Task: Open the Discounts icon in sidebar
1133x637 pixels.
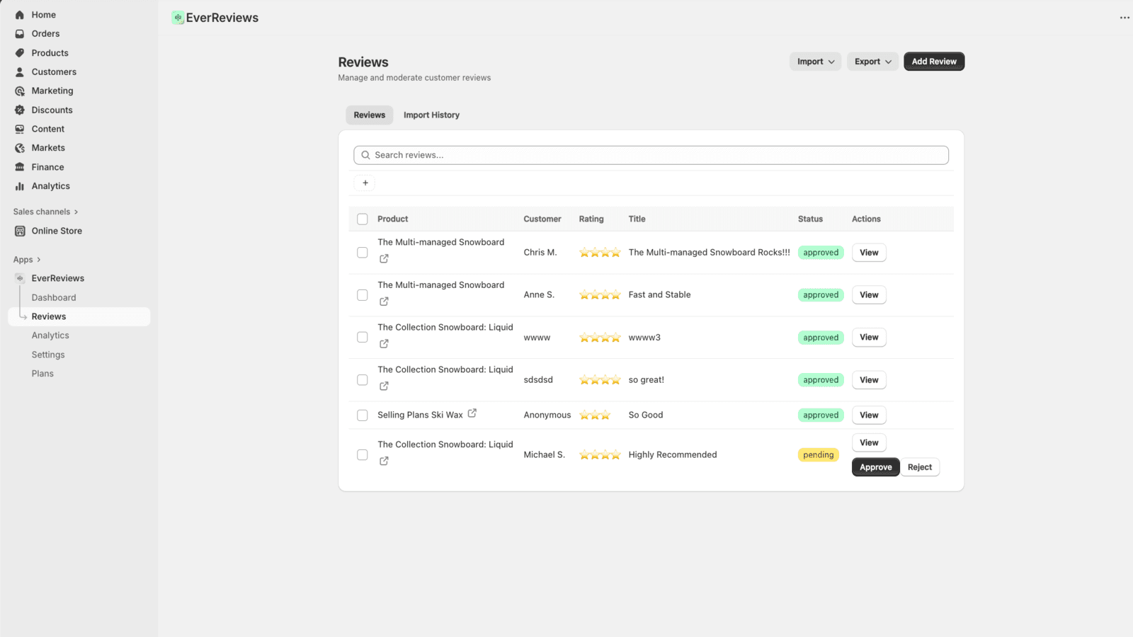Action: coord(20,110)
